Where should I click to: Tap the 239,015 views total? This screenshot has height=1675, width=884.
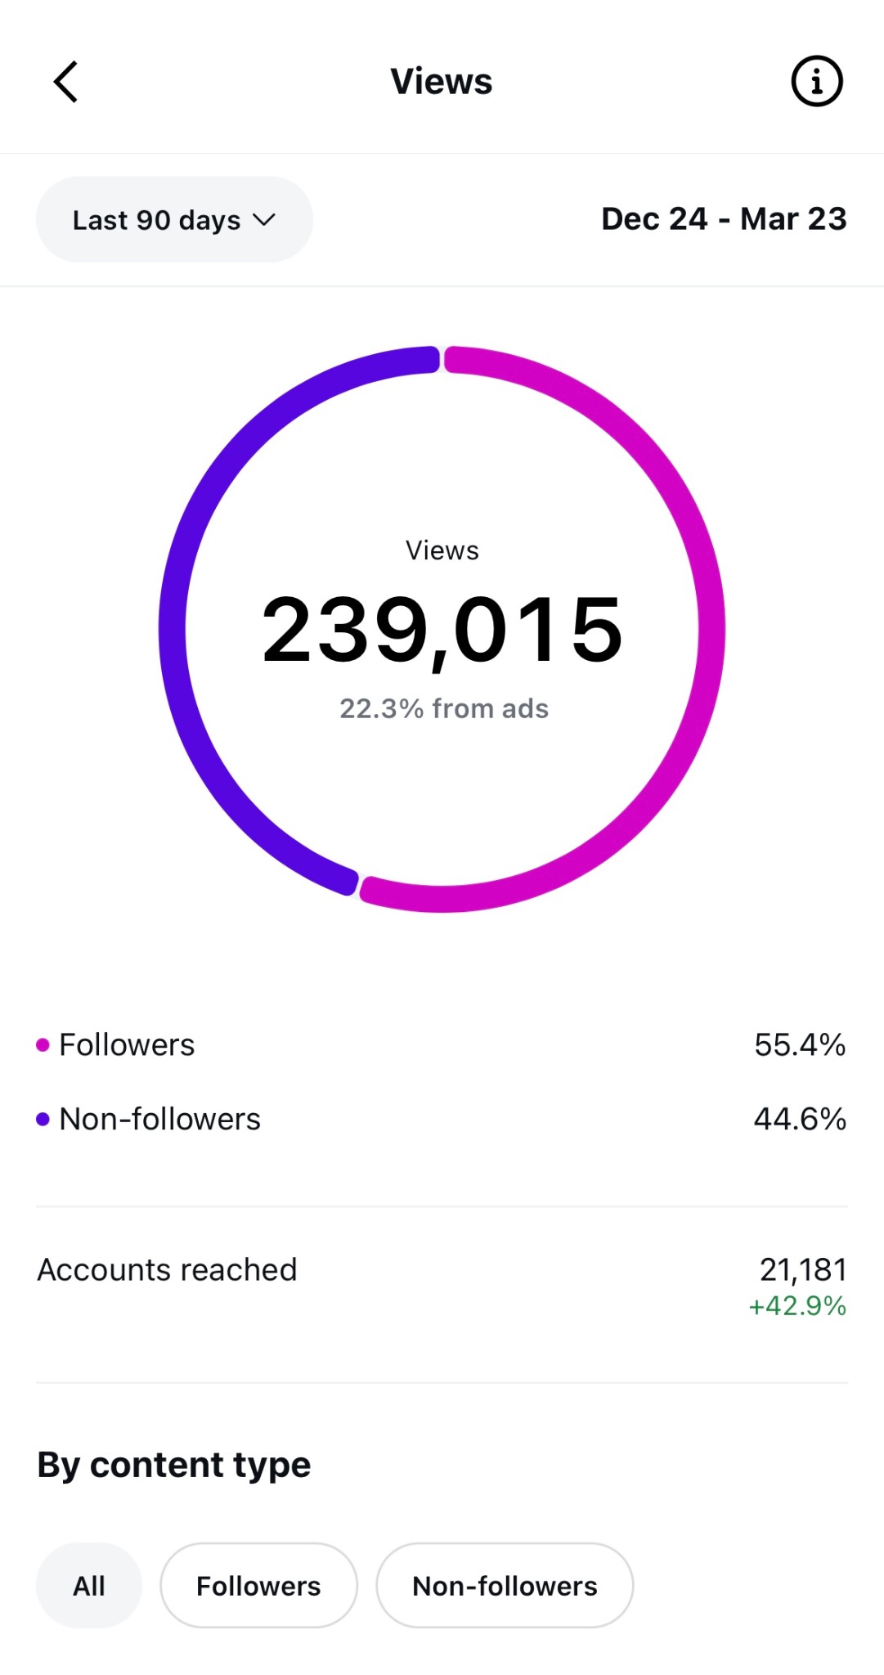[442, 630]
